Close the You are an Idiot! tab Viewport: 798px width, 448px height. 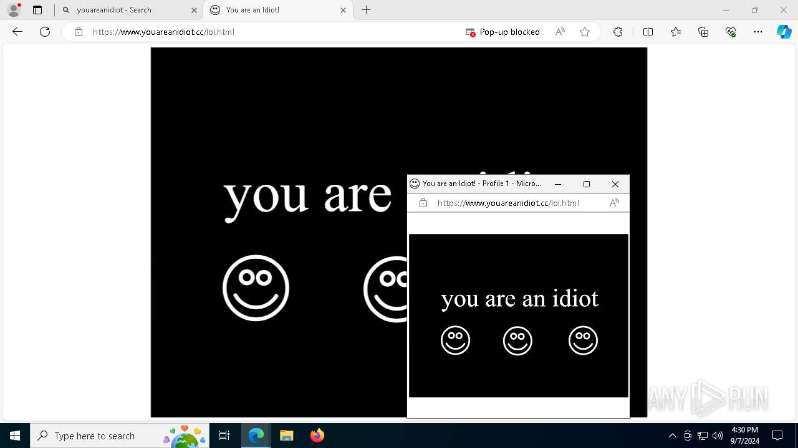(x=343, y=10)
